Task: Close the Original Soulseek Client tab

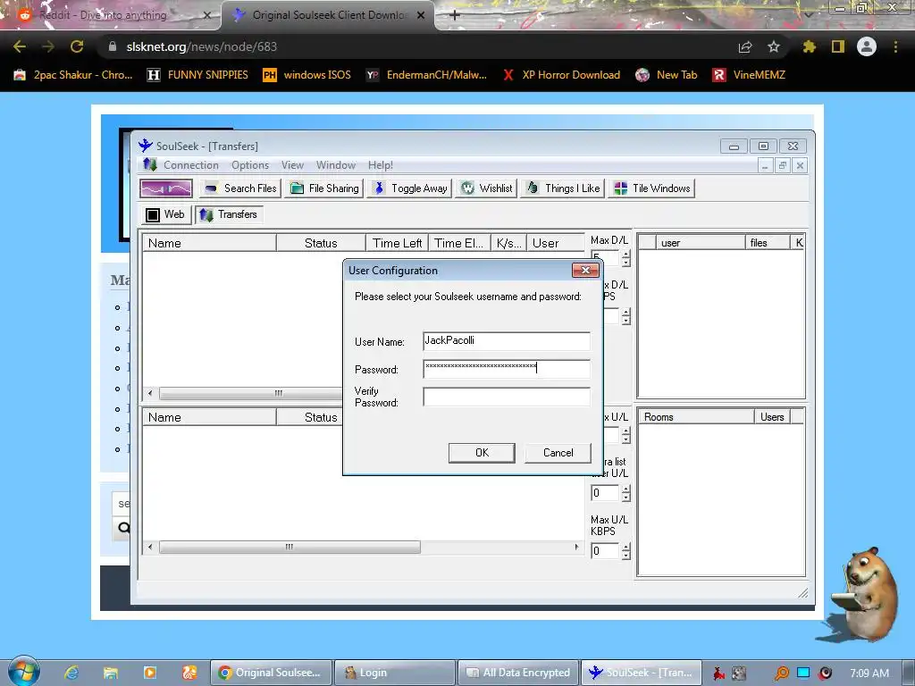Action: (421, 15)
